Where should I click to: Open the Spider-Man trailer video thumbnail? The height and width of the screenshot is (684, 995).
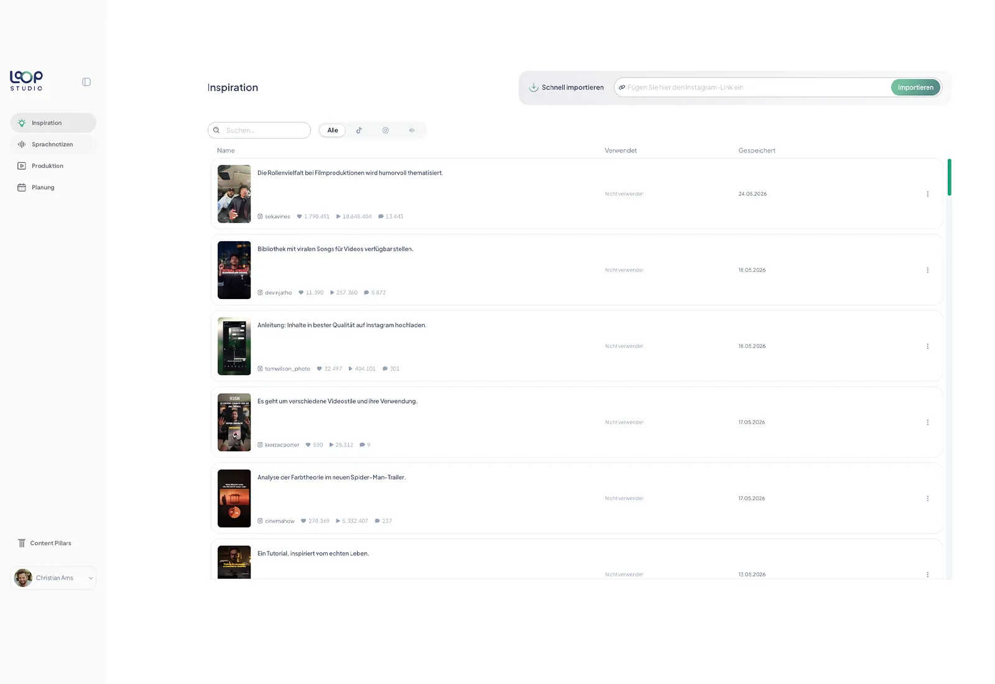click(234, 498)
